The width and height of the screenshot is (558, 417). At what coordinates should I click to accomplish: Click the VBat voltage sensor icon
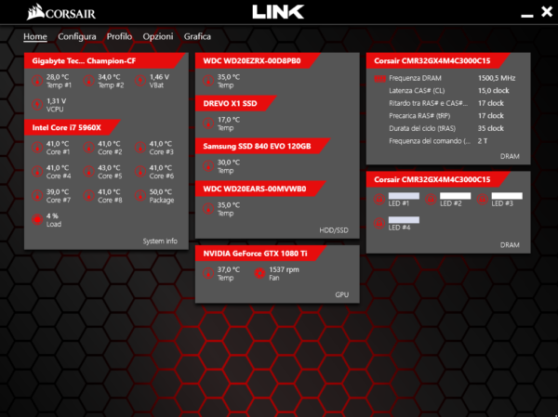pos(140,80)
